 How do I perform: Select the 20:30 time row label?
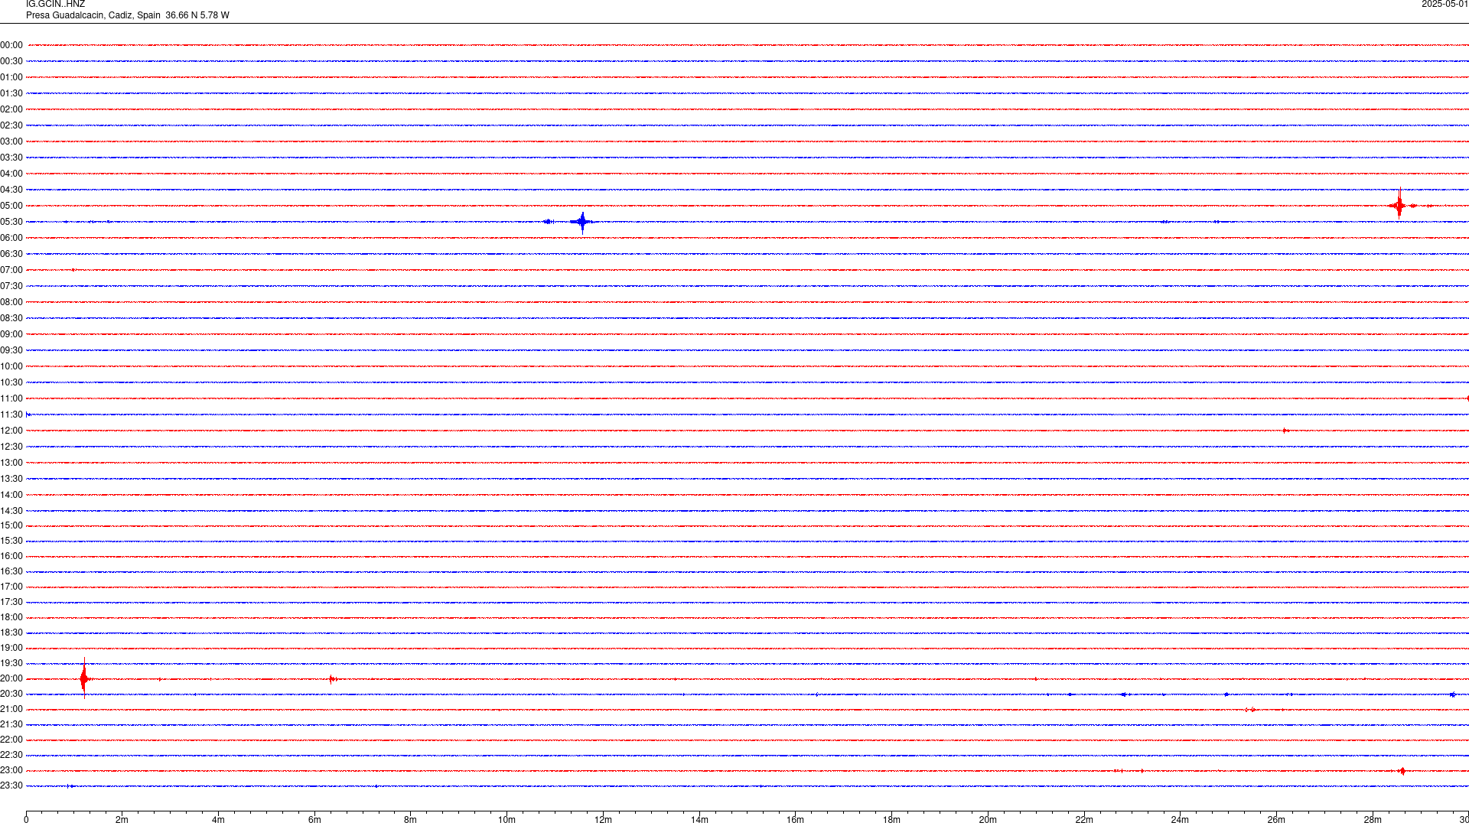click(11, 694)
